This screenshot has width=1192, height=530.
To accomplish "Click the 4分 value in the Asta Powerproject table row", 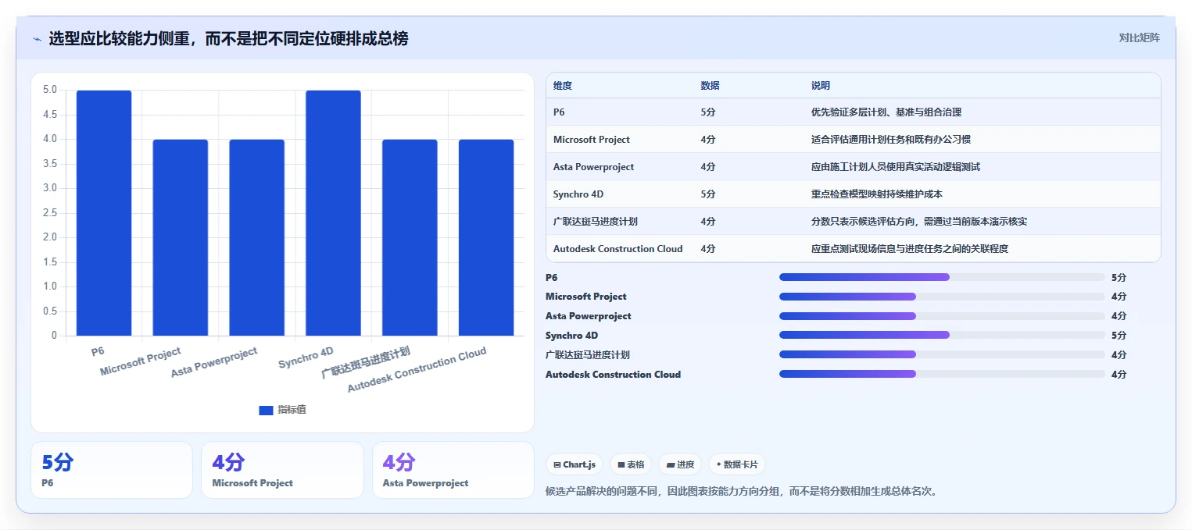I will 708,167.
